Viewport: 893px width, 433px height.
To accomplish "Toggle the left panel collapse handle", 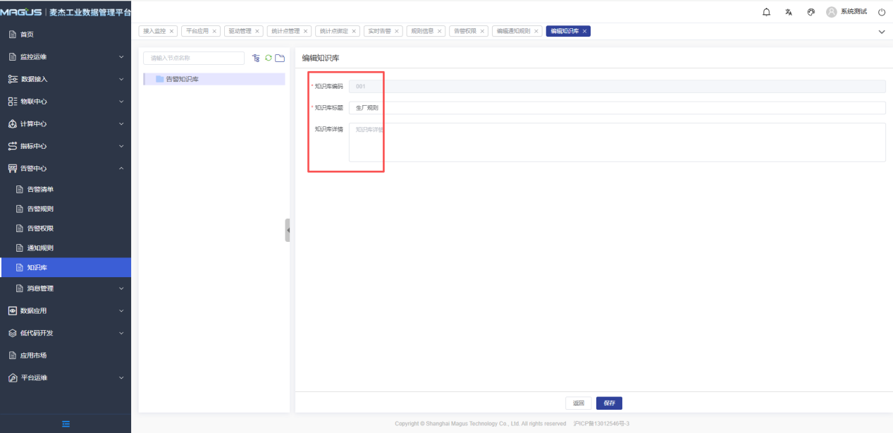I will [288, 230].
